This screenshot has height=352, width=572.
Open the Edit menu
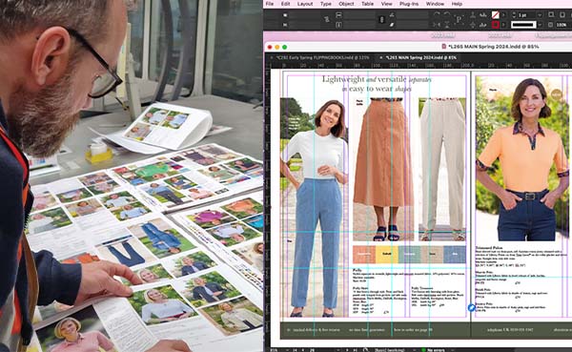tap(285, 4)
